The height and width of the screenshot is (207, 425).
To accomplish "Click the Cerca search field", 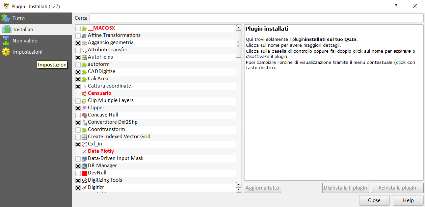I will [x=256, y=18].
